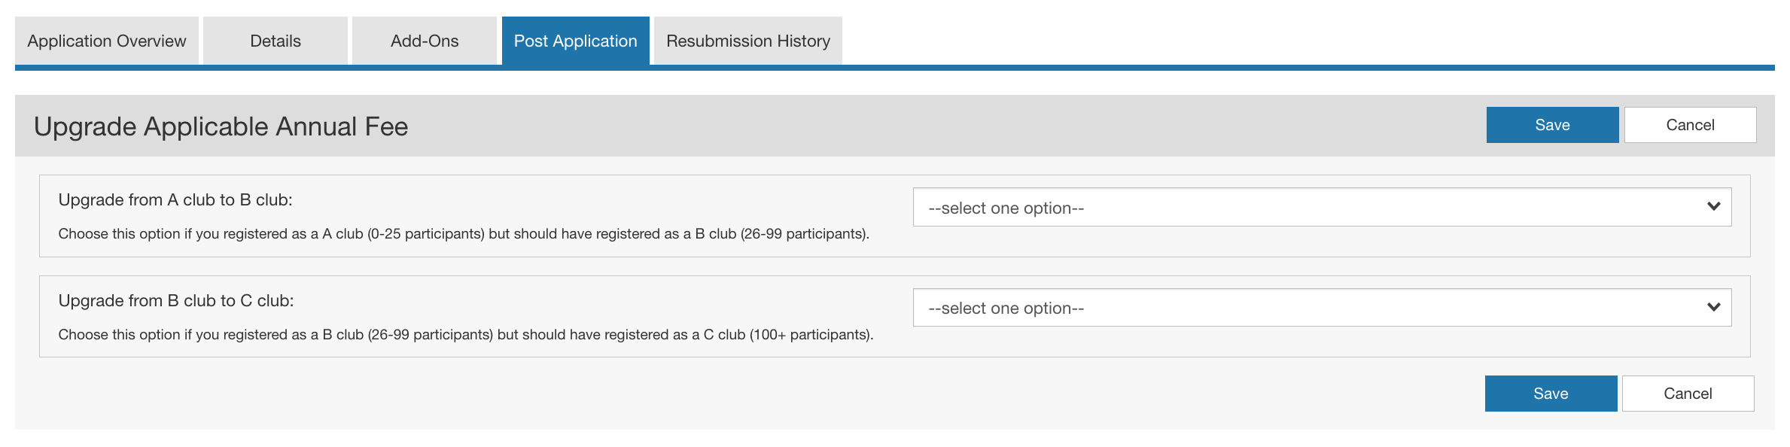Click placeholder text in A-to-B upgrade select
This screenshot has height=447, width=1790.
[1006, 208]
